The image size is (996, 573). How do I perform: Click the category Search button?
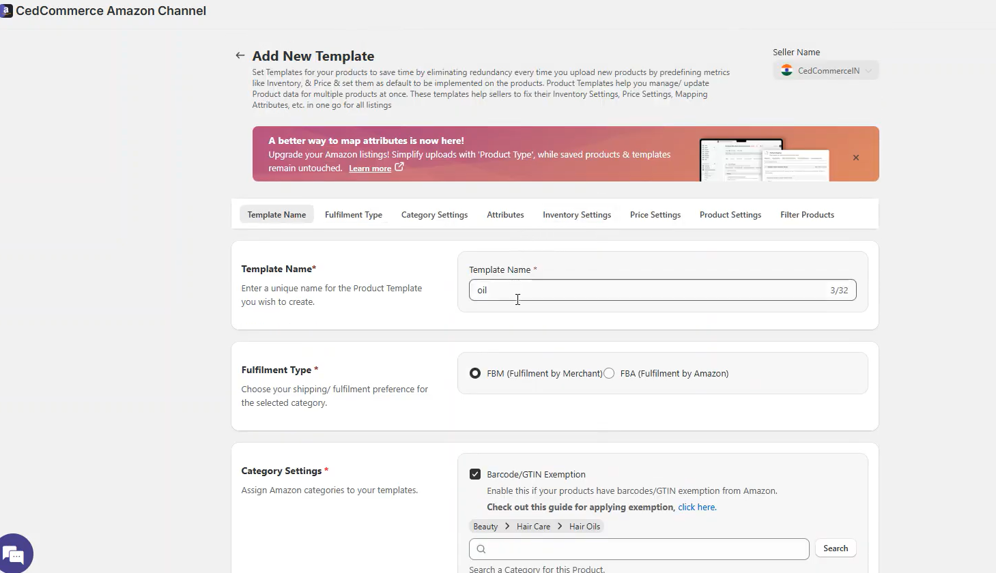[x=836, y=548]
